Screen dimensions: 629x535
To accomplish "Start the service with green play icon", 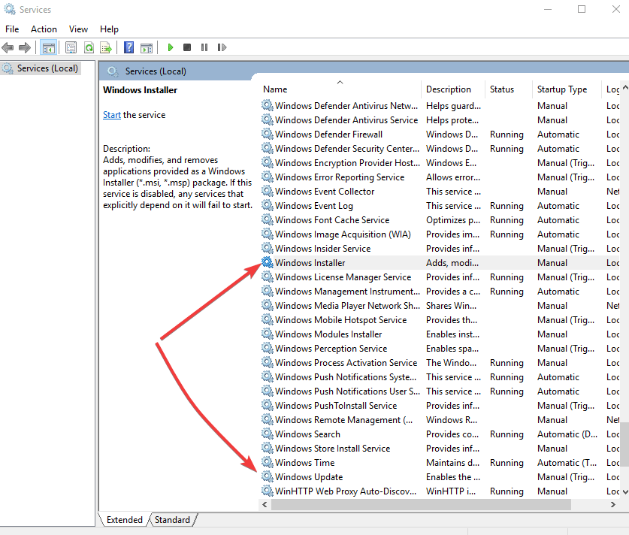I will 170,48.
